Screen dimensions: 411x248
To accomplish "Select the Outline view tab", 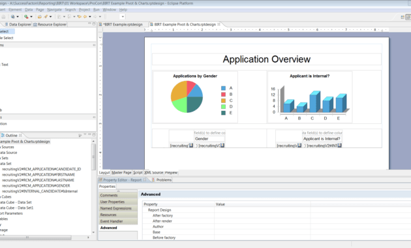I will coord(11,136).
